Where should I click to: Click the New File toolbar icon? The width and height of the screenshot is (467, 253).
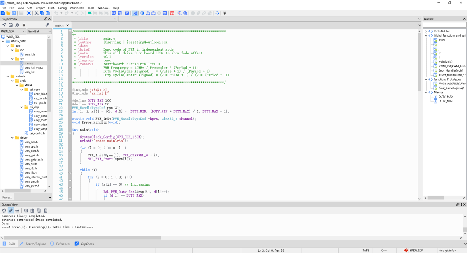pyautogui.click(x=3, y=13)
